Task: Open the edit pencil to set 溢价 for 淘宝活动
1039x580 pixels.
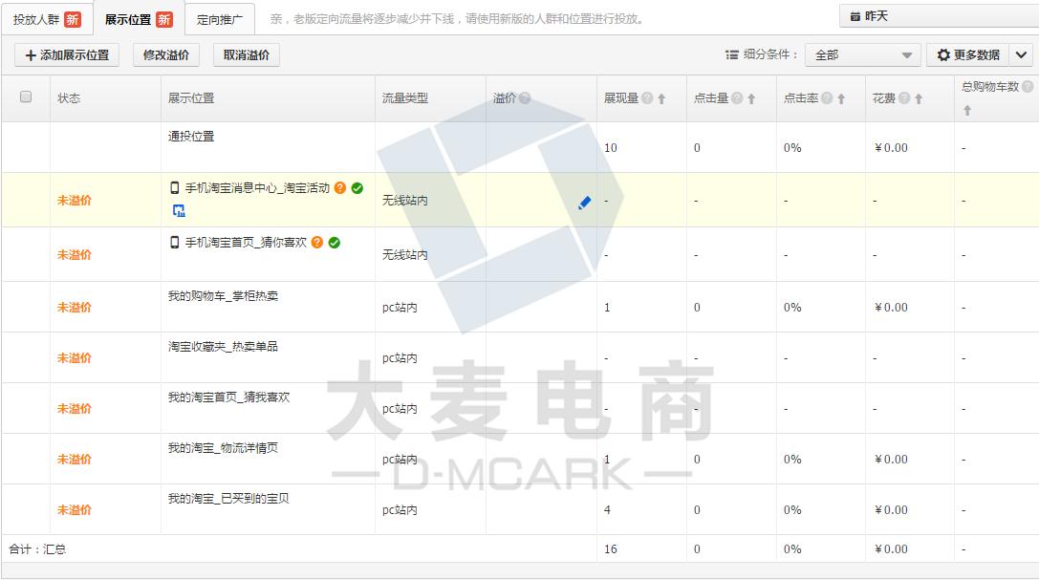Action: click(584, 201)
